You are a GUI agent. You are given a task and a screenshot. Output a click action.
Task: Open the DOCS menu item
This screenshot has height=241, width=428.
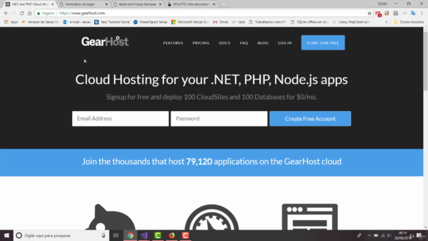tap(225, 43)
